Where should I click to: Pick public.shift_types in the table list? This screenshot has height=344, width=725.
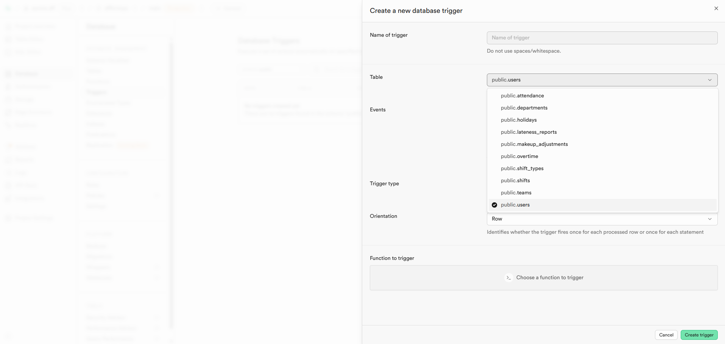click(x=522, y=169)
